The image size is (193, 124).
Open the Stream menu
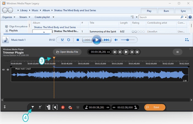[25, 17]
